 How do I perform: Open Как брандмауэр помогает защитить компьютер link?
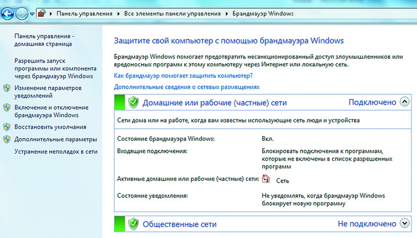183,76
